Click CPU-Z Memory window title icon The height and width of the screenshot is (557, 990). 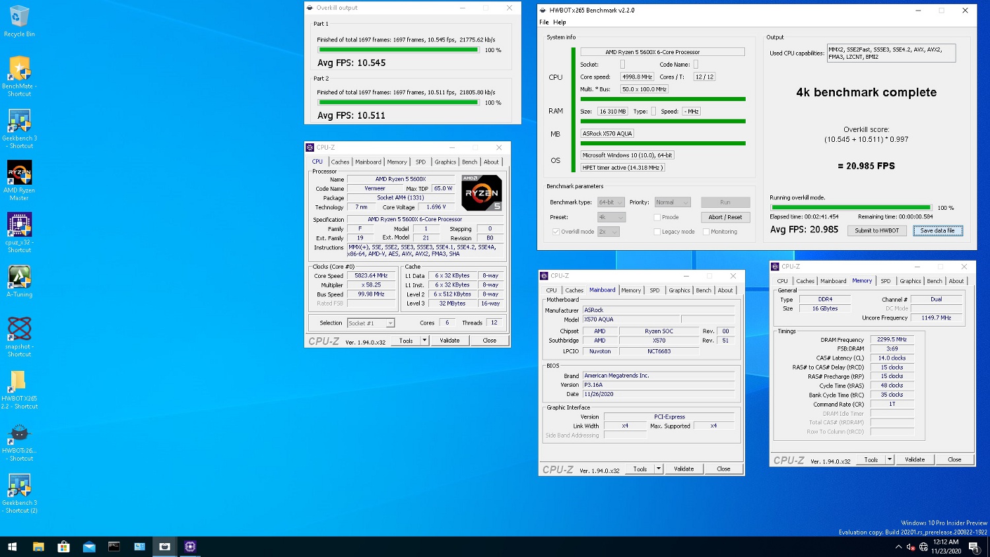point(775,267)
